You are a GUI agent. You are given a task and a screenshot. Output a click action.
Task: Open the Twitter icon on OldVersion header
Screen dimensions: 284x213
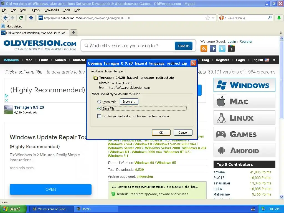tap(222, 49)
